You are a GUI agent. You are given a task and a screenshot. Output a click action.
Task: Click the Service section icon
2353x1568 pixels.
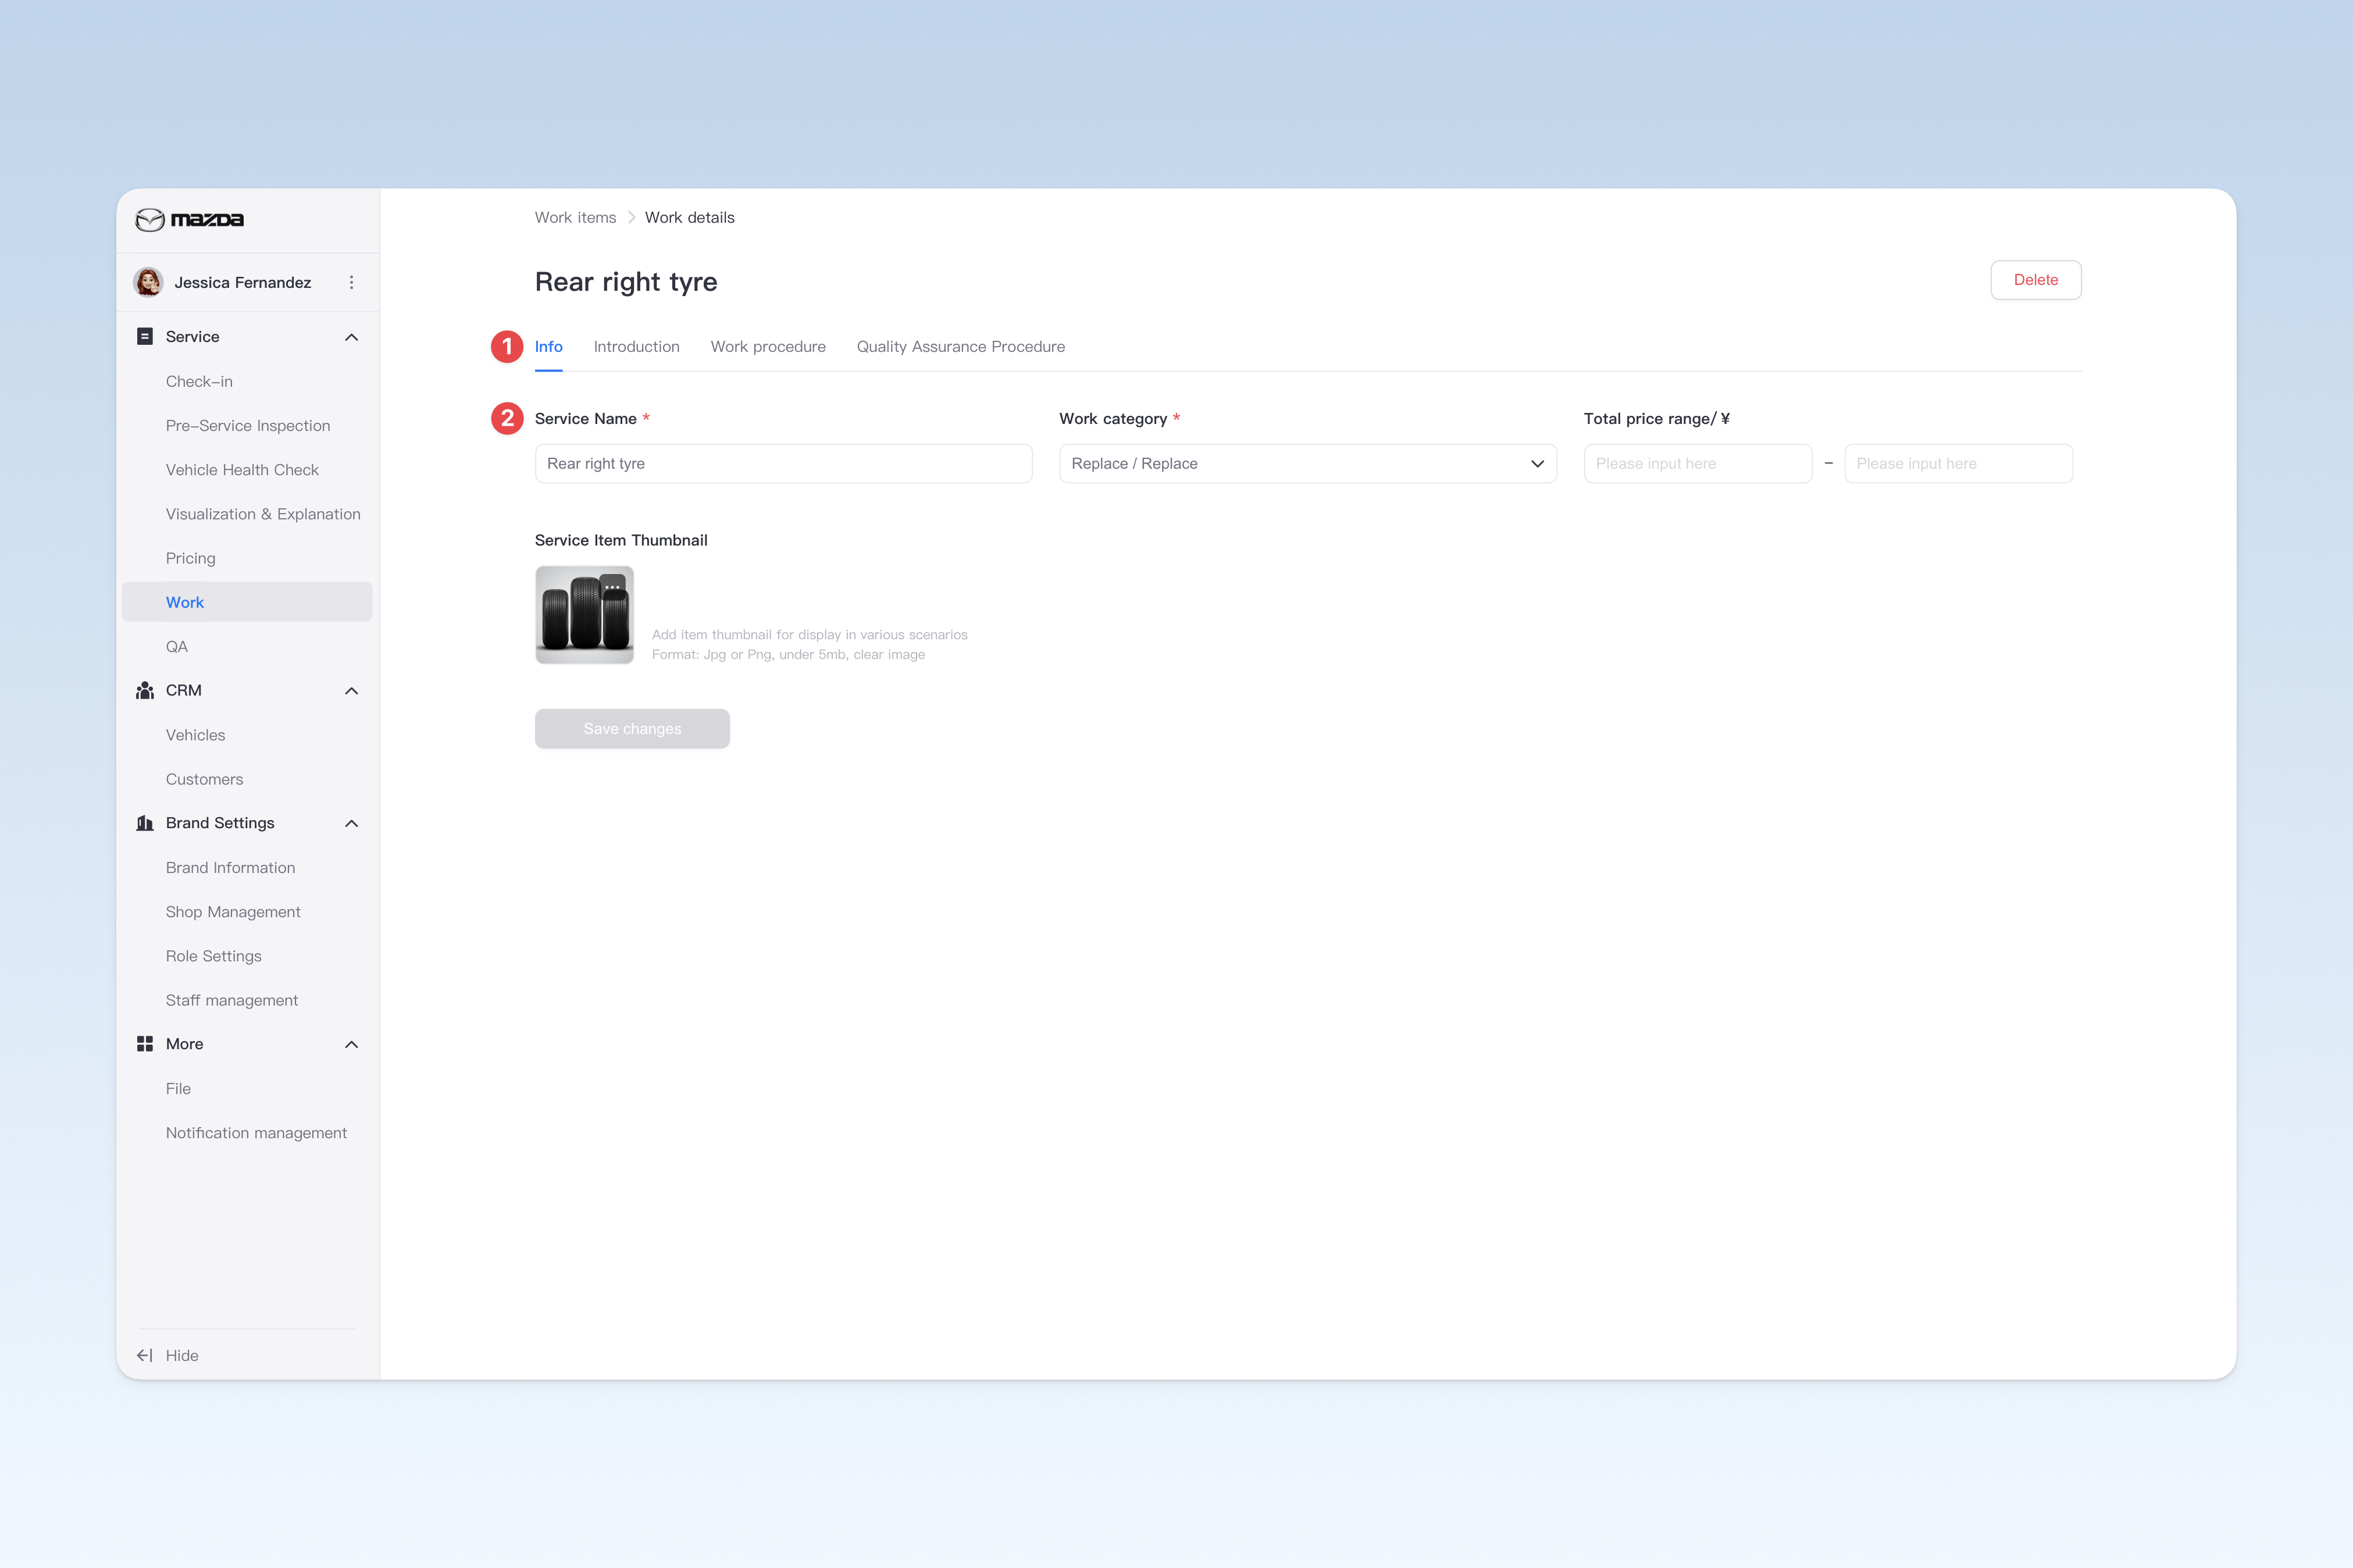click(x=145, y=336)
